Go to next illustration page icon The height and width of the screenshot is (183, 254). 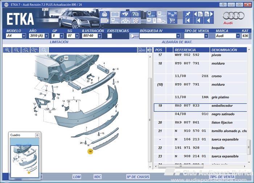(x=209, y=14)
